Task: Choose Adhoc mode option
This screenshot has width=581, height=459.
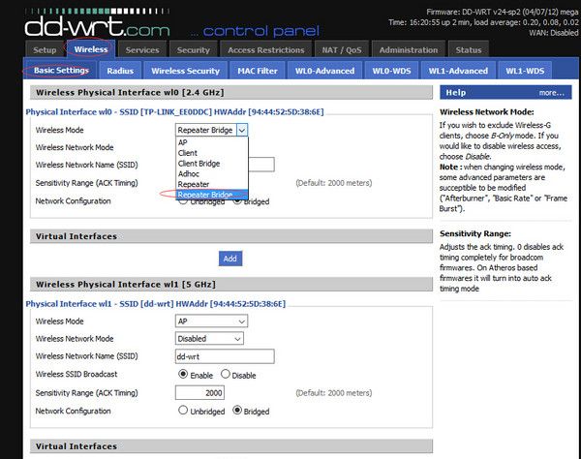Action: pyautogui.click(x=211, y=173)
